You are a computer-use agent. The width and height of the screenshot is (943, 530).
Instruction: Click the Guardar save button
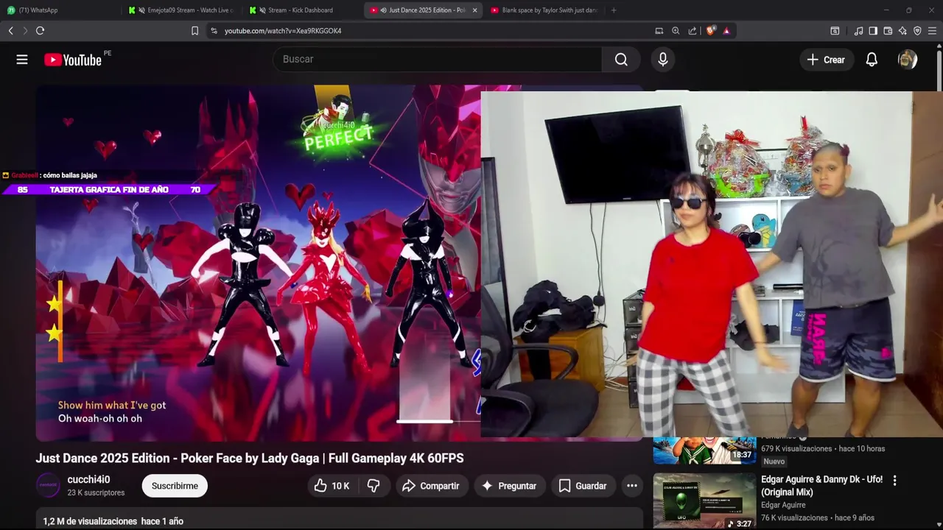pyautogui.click(x=583, y=486)
